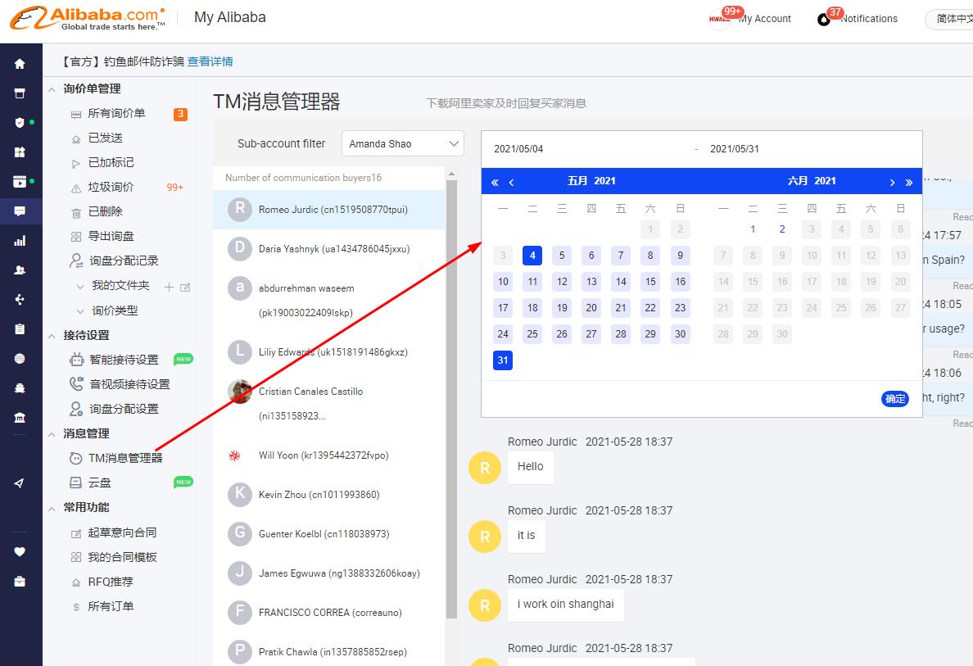Open TM消息管理器 in the menu
The width and height of the screenshot is (973, 666).
click(x=125, y=458)
